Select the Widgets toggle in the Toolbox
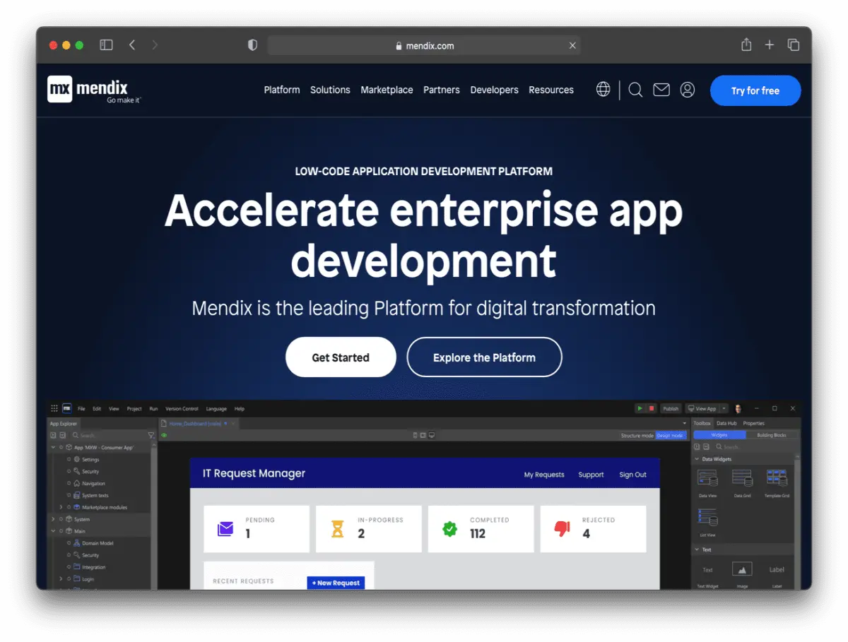Screen dimensions: 848x642 719,435
